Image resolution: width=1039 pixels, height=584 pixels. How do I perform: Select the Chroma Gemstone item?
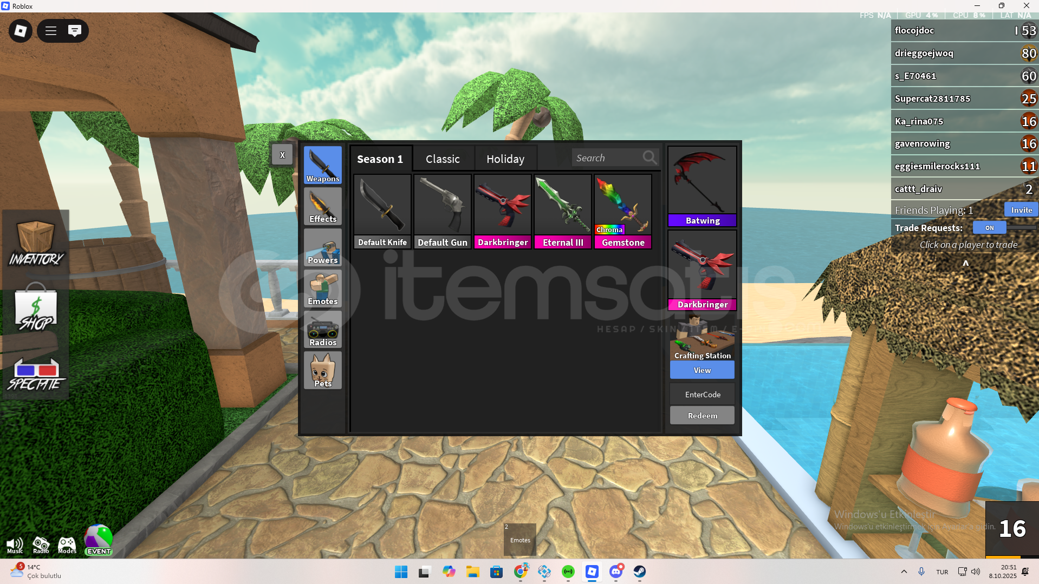tap(623, 212)
